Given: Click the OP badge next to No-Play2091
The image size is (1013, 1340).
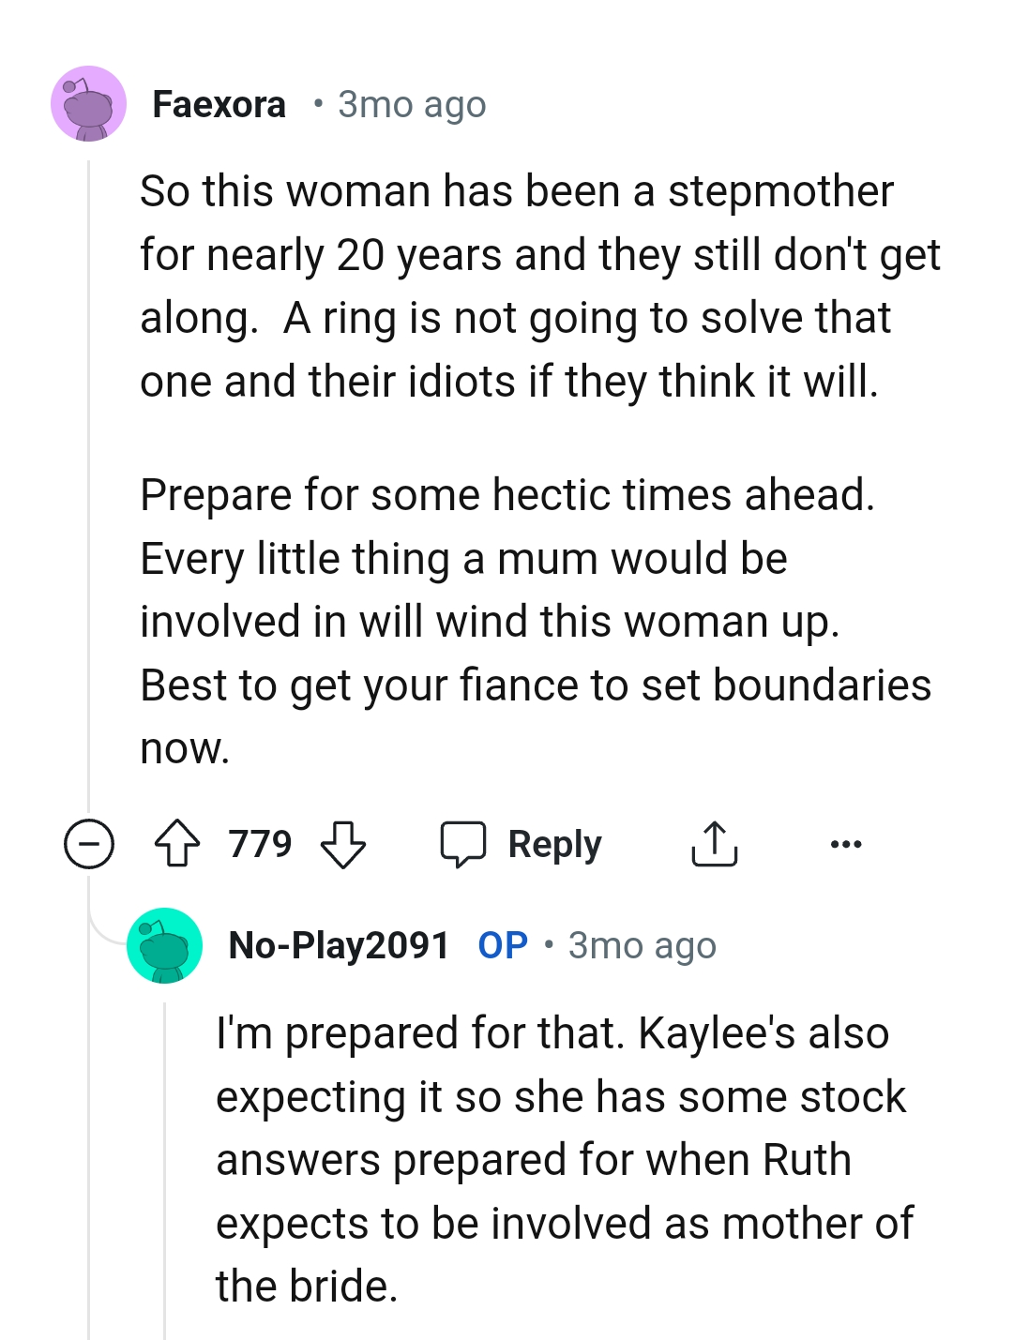Looking at the screenshot, I should [501, 945].
